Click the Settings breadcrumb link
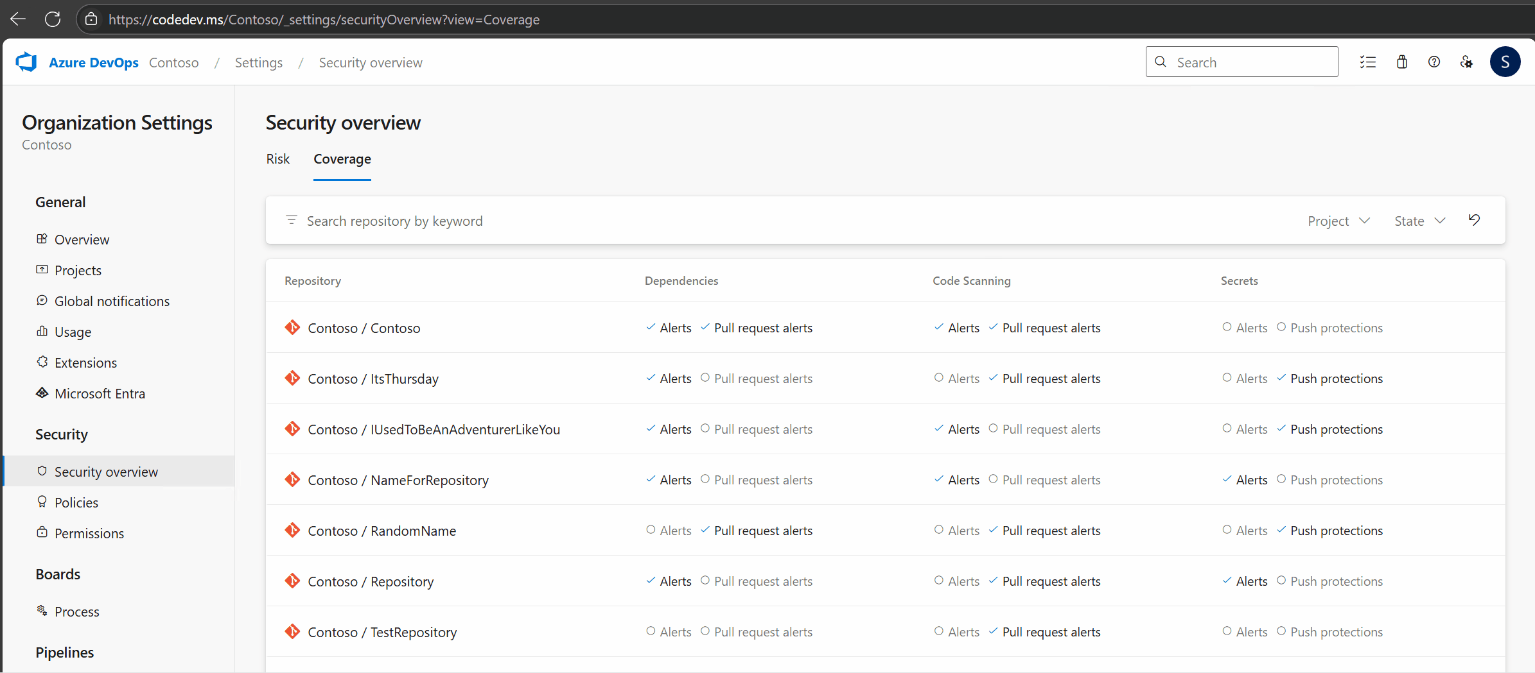Image resolution: width=1535 pixels, height=673 pixels. click(259, 62)
